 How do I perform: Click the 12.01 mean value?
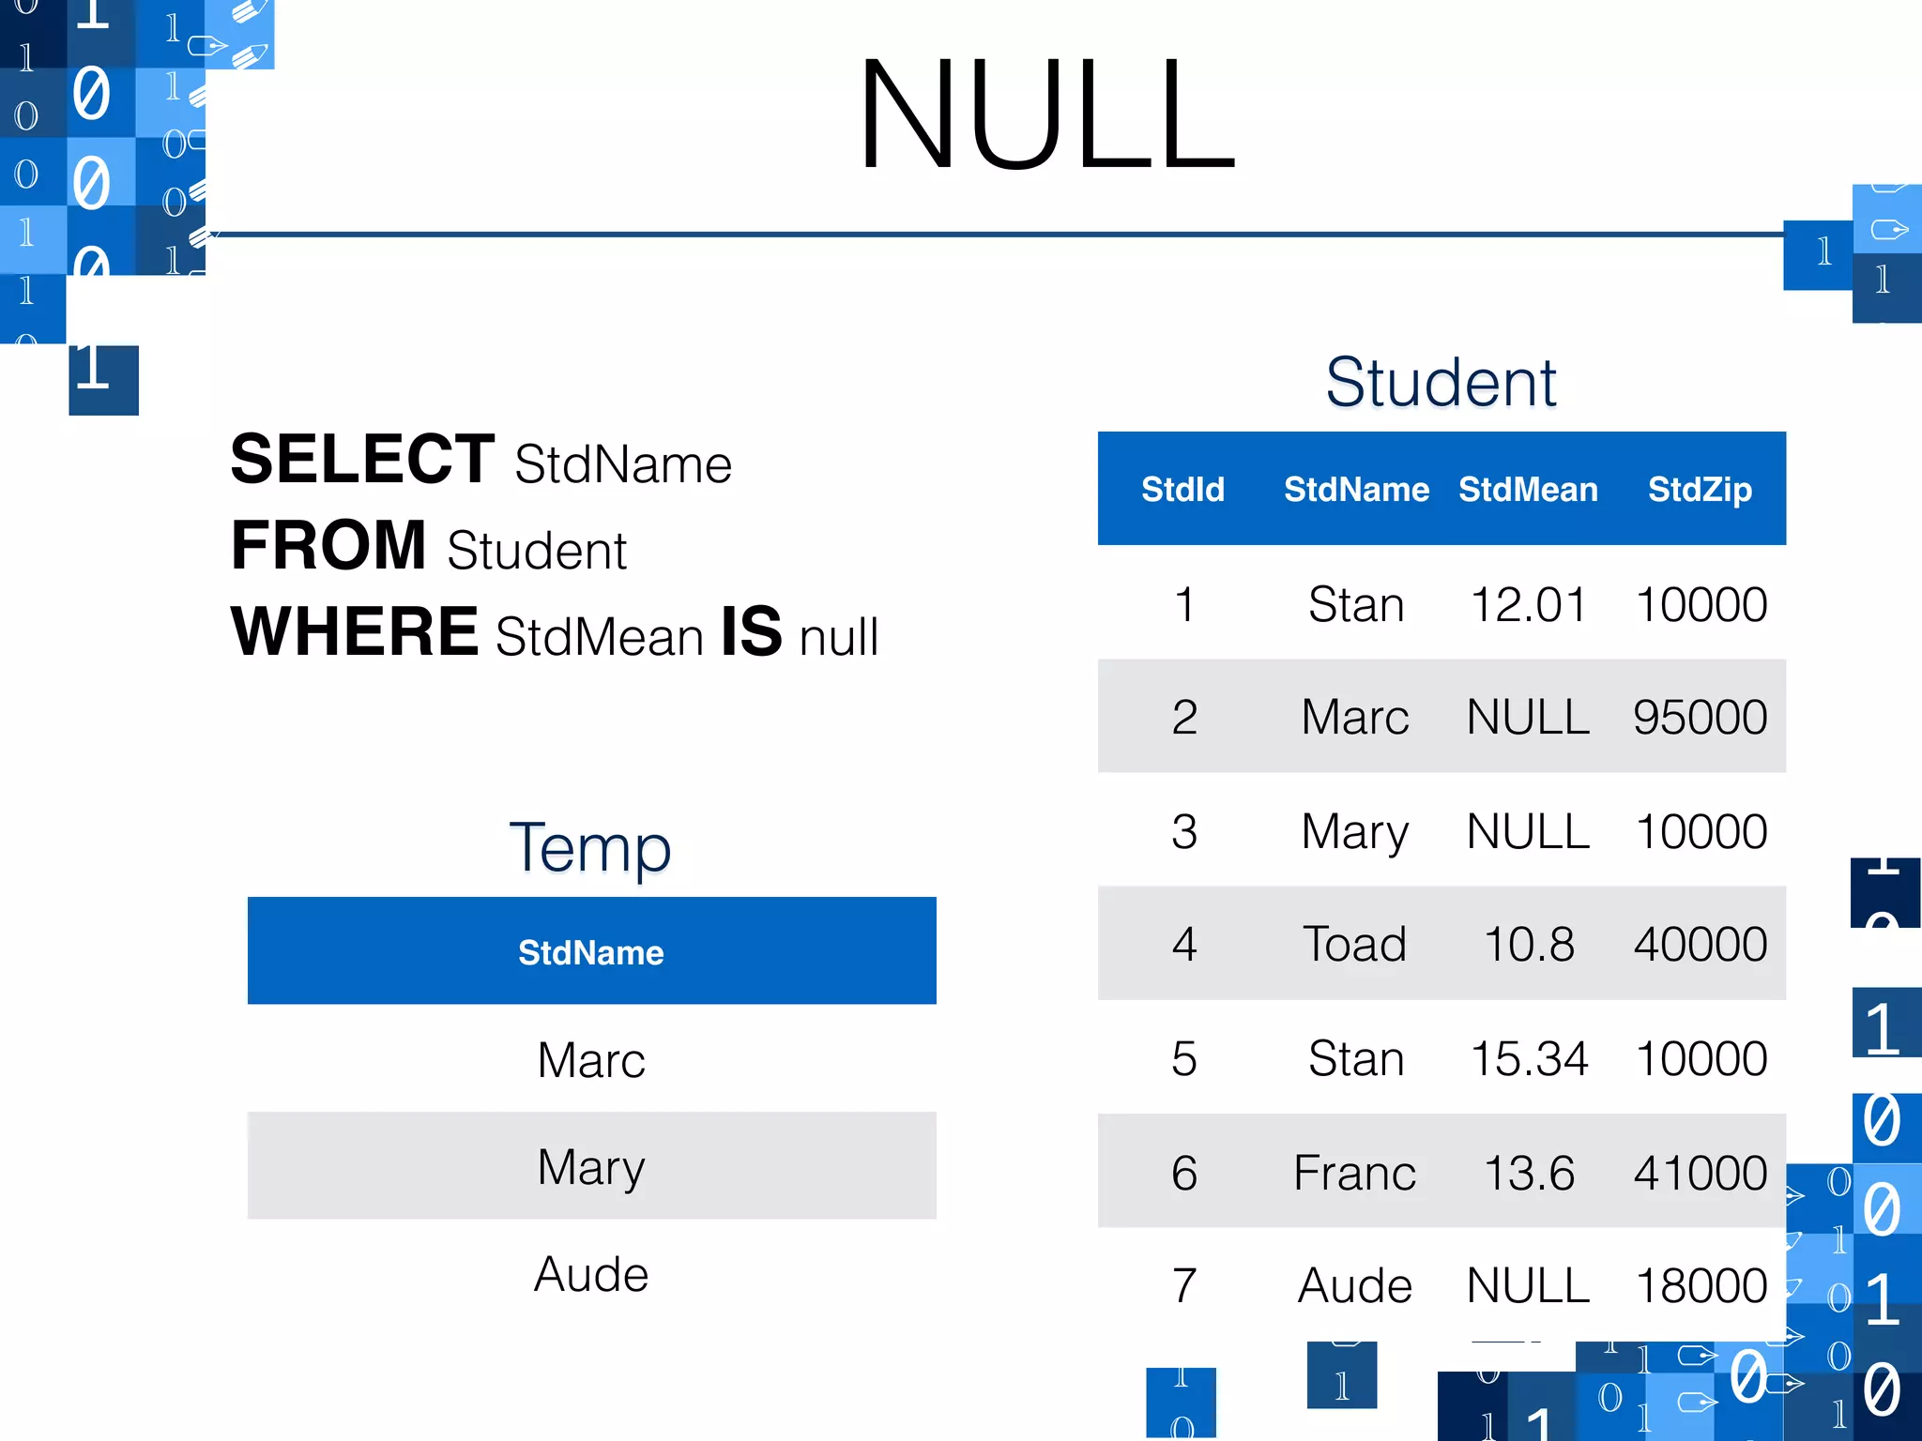coord(1528,604)
